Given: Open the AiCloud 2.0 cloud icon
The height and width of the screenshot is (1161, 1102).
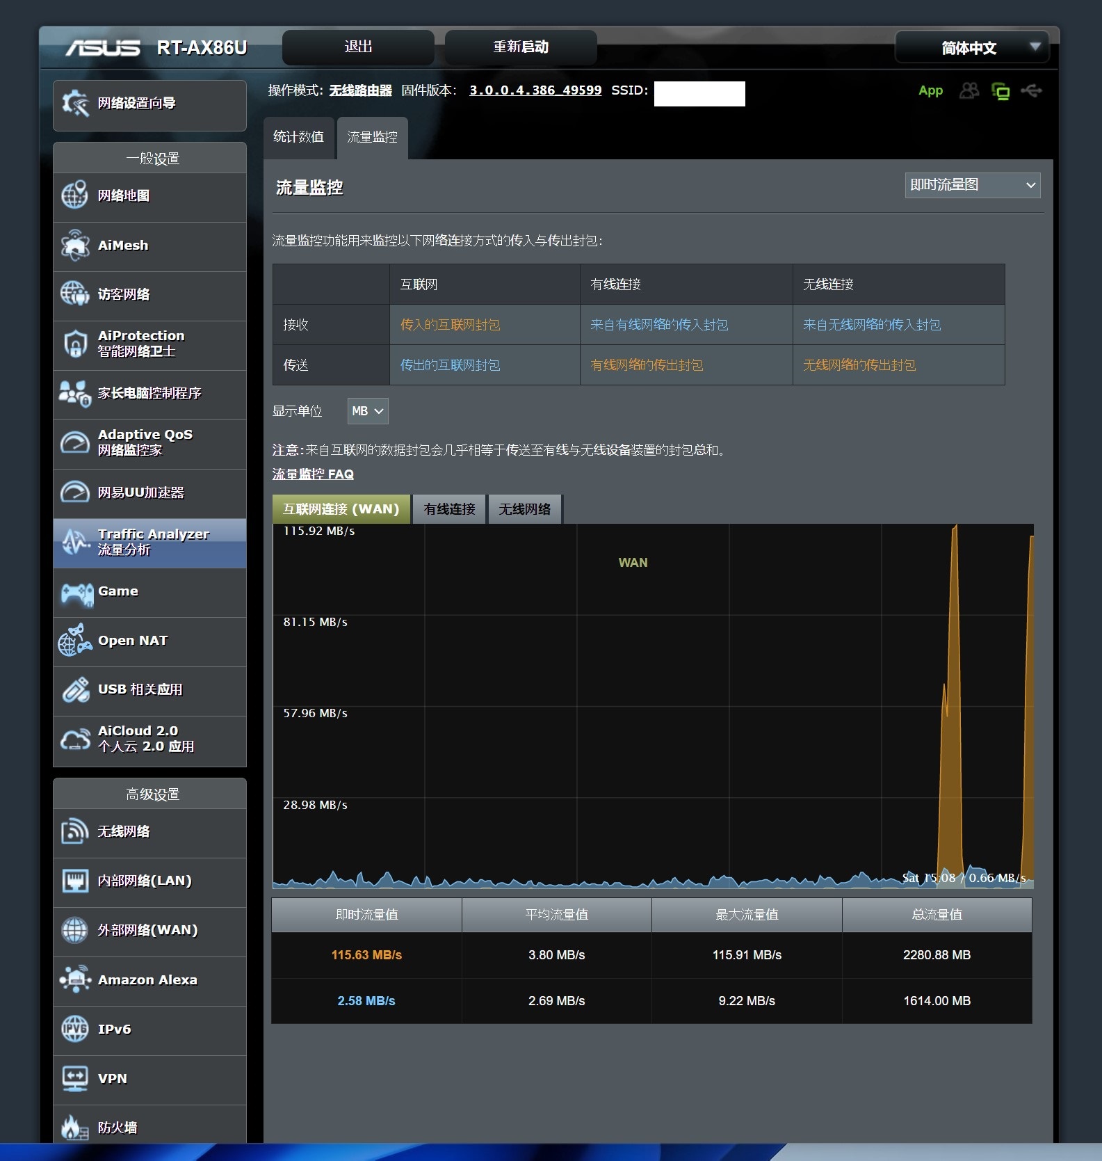Looking at the screenshot, I should [x=75, y=739].
